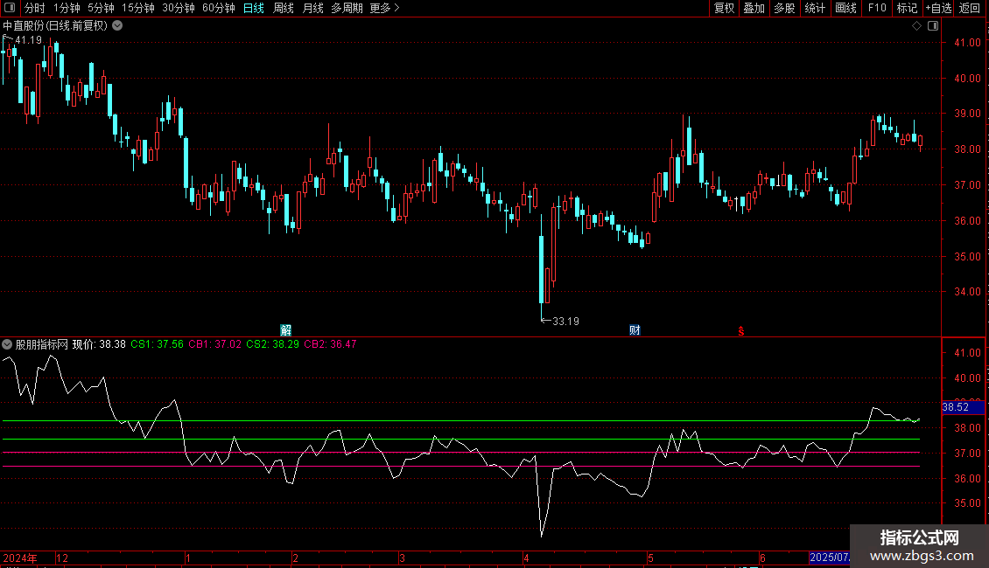Switch to the 分时 intraday tab
The height and width of the screenshot is (568, 989).
35,8
